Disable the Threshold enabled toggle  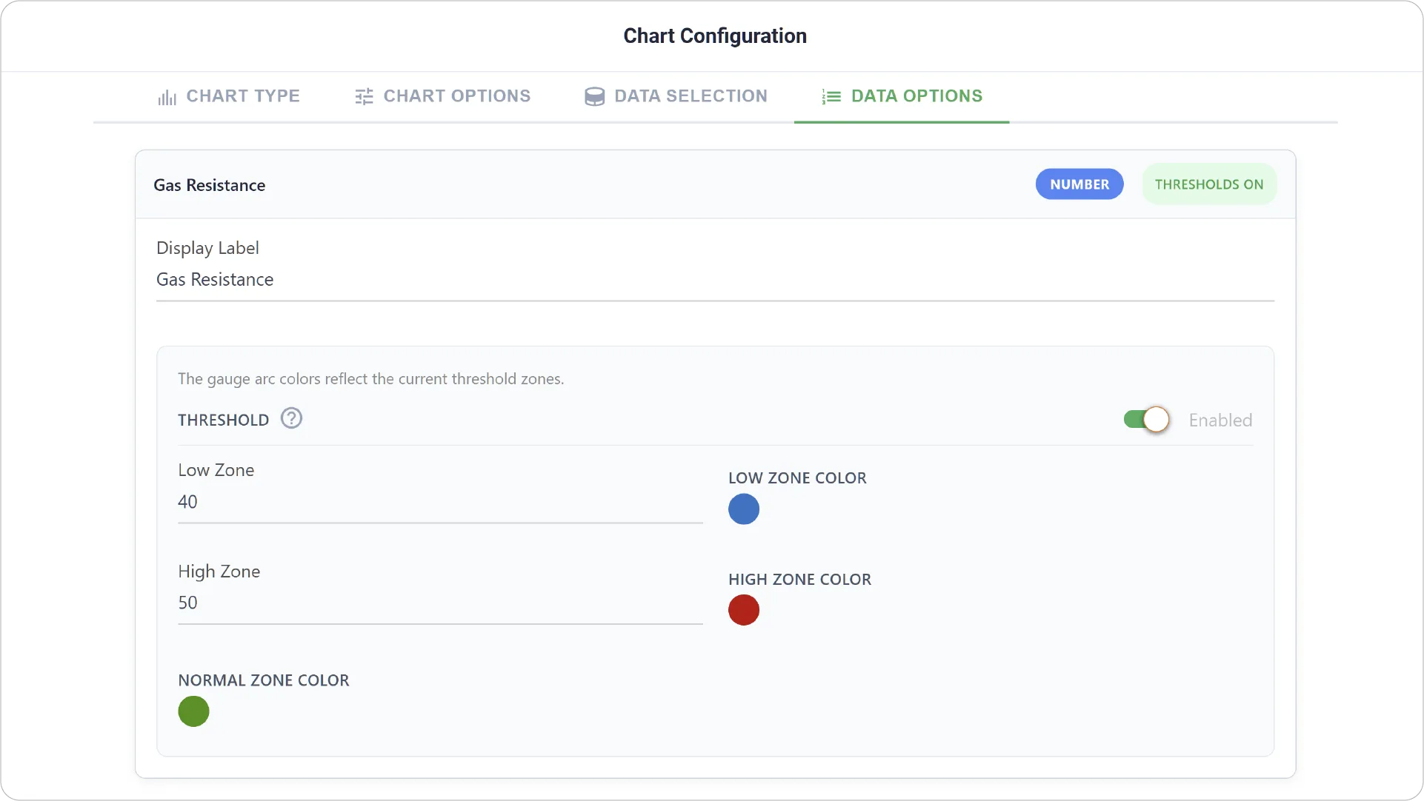tap(1146, 420)
